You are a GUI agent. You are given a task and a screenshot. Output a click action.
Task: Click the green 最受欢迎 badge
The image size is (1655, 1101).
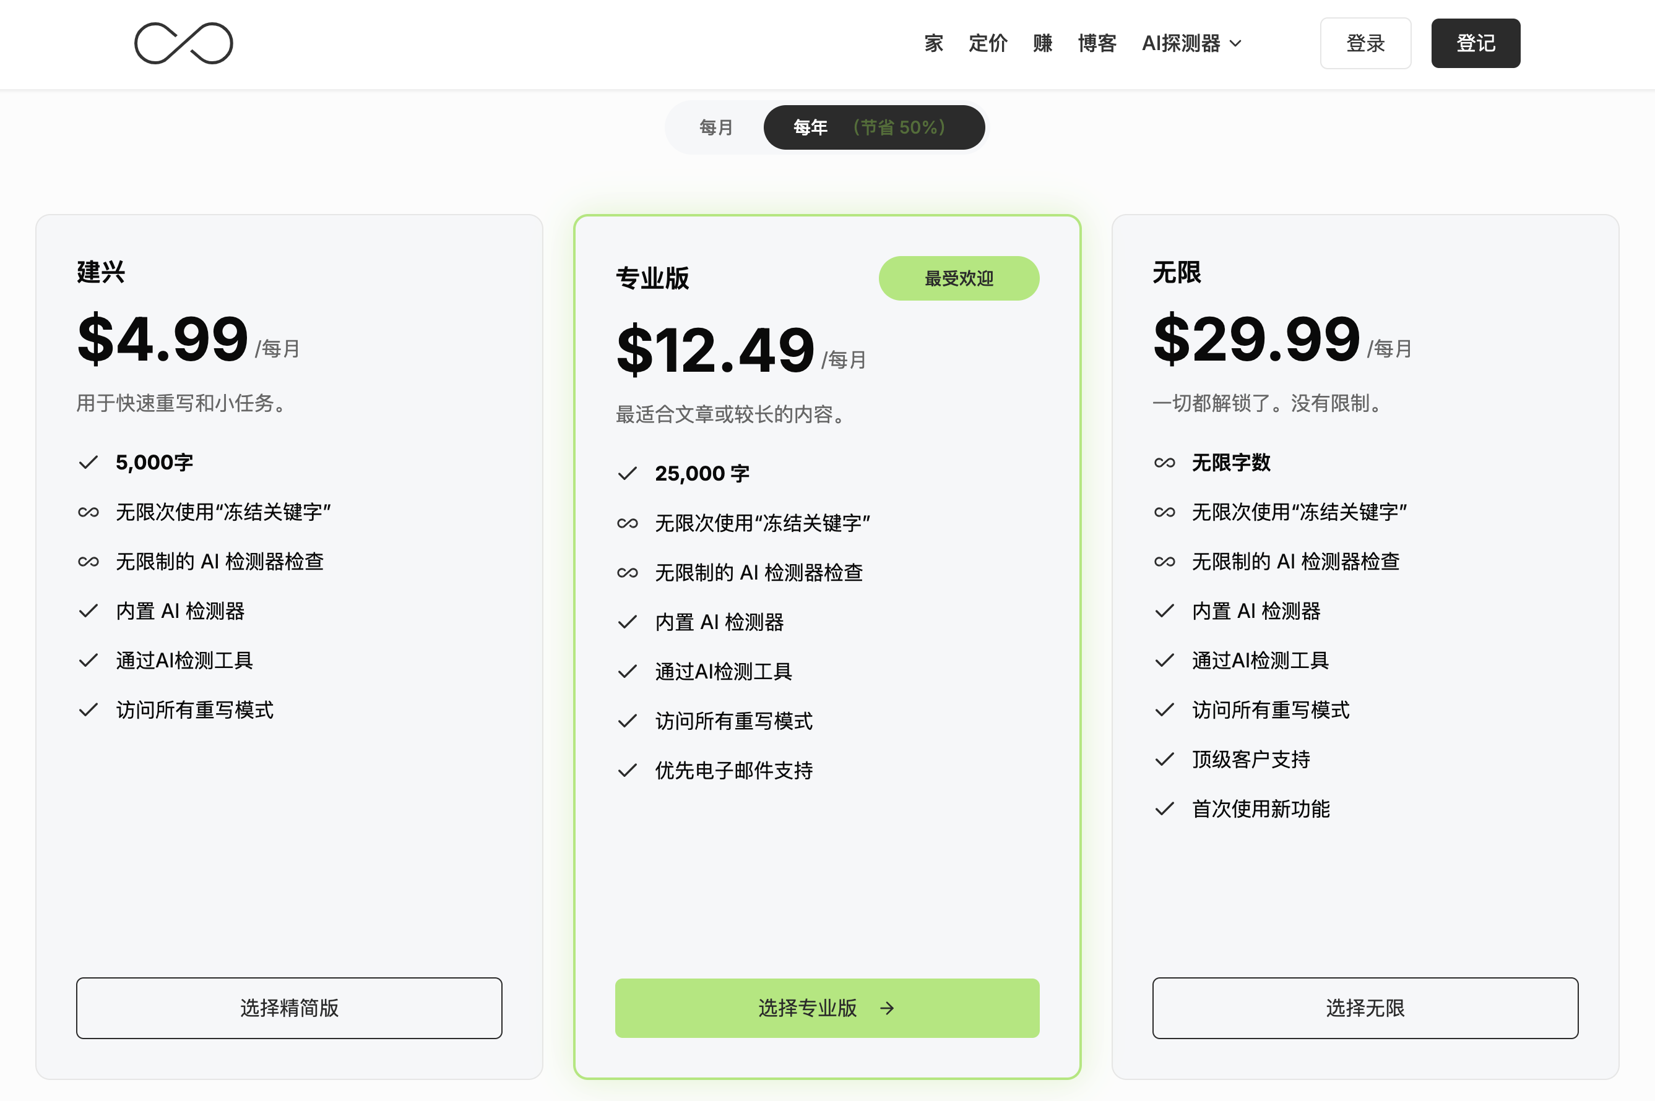[958, 279]
